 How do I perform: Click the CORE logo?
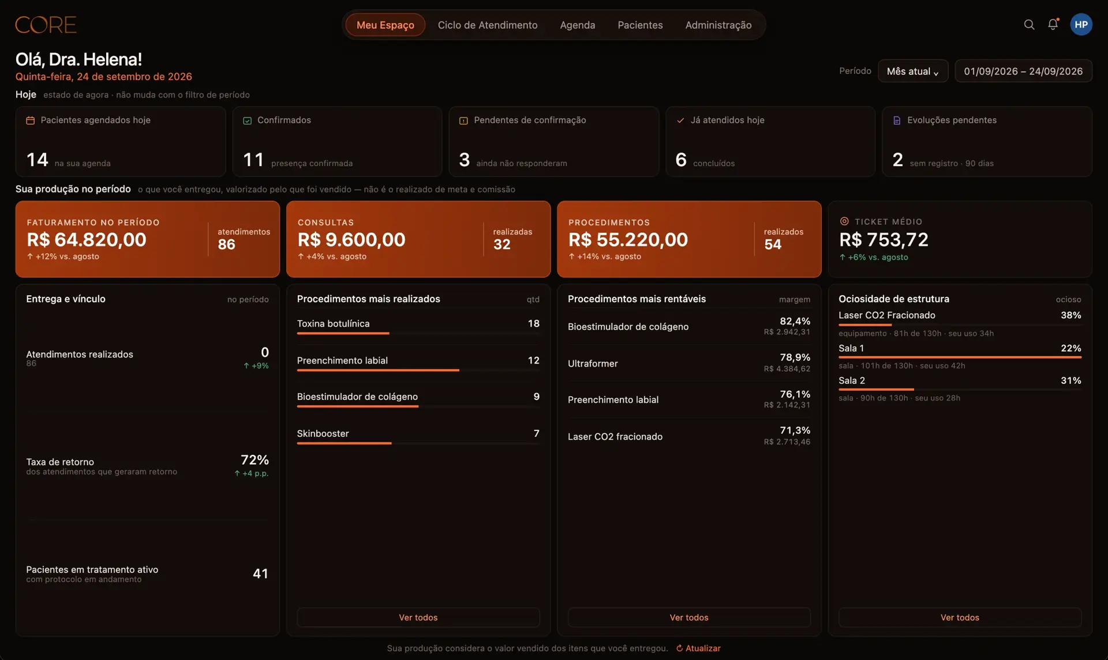point(46,25)
